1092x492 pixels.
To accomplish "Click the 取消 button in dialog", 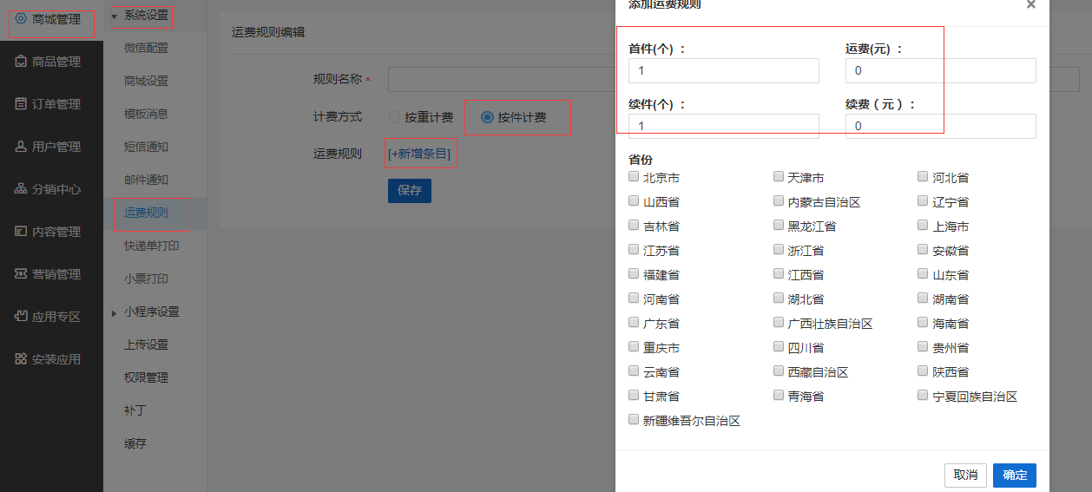I will point(965,475).
